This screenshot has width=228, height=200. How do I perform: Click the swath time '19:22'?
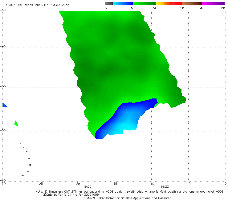tap(165, 187)
